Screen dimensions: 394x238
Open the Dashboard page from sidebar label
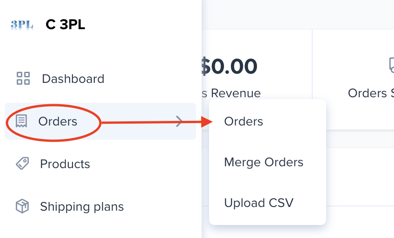pyautogui.click(x=73, y=79)
